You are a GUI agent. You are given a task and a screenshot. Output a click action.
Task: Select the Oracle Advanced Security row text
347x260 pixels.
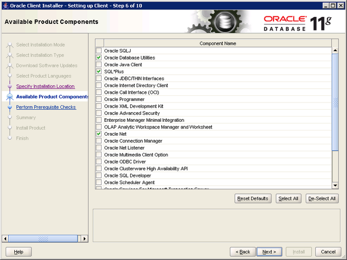pos(132,113)
